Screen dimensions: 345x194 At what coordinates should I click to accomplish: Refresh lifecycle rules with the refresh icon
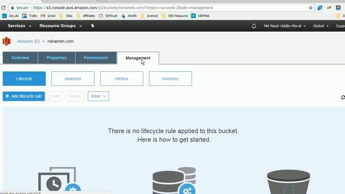click(x=343, y=97)
